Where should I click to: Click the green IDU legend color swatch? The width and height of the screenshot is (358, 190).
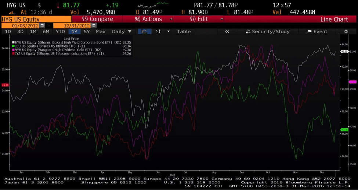click(14, 46)
